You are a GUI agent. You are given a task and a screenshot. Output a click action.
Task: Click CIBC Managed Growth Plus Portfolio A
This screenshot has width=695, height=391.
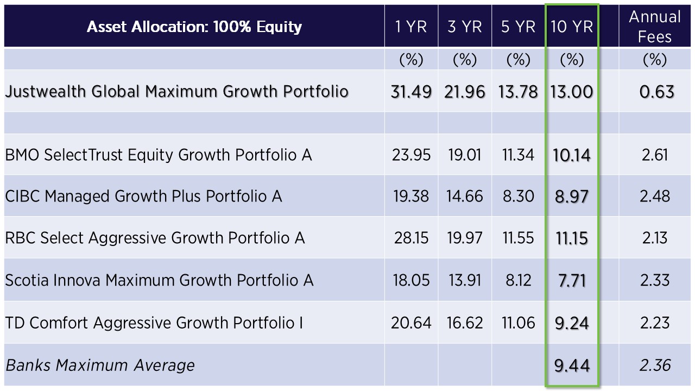[x=144, y=196]
